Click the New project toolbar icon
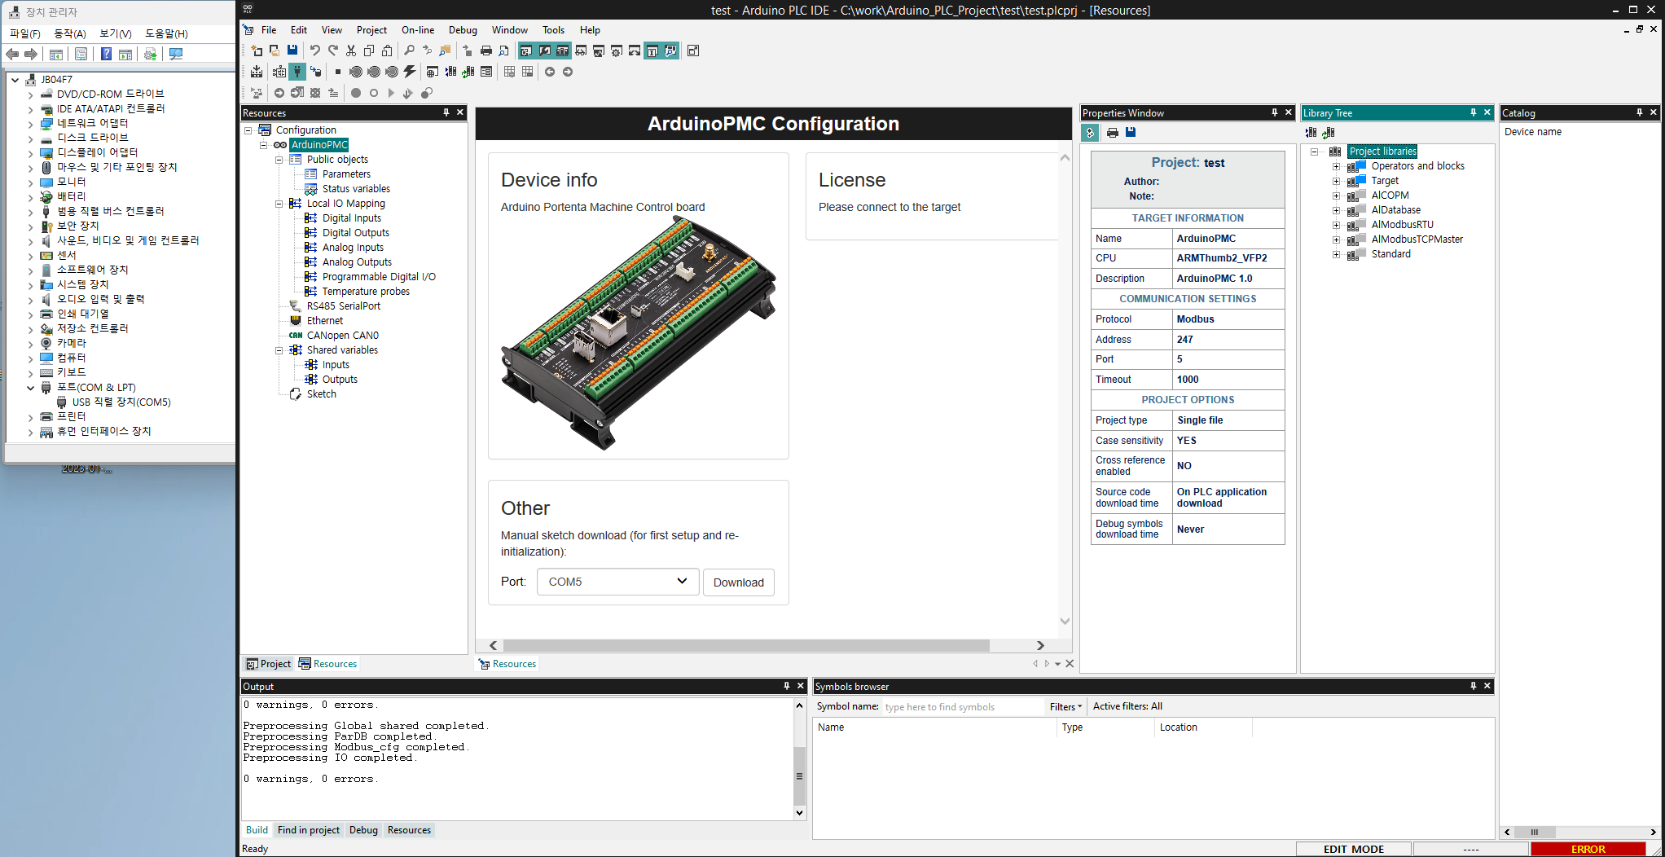This screenshot has width=1665, height=857. [257, 51]
